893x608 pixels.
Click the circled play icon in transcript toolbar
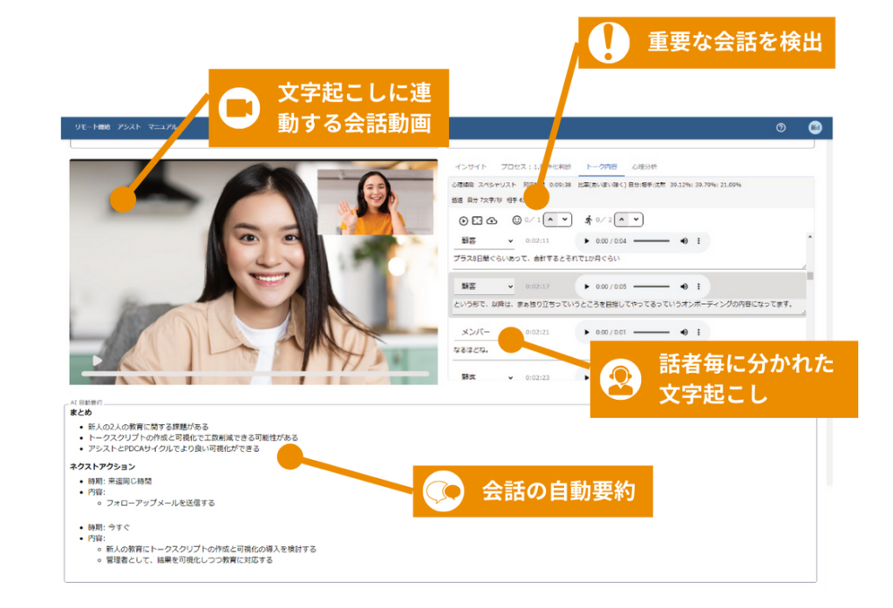464,220
